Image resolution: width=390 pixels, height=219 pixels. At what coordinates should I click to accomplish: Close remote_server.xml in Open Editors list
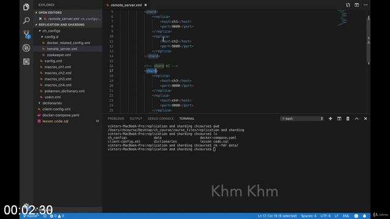pos(40,19)
